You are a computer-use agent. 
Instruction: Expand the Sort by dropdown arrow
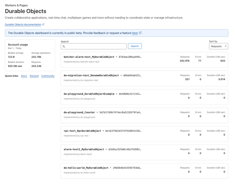(225, 46)
